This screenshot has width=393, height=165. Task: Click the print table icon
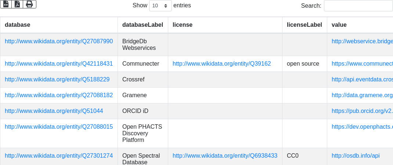coord(30,4)
